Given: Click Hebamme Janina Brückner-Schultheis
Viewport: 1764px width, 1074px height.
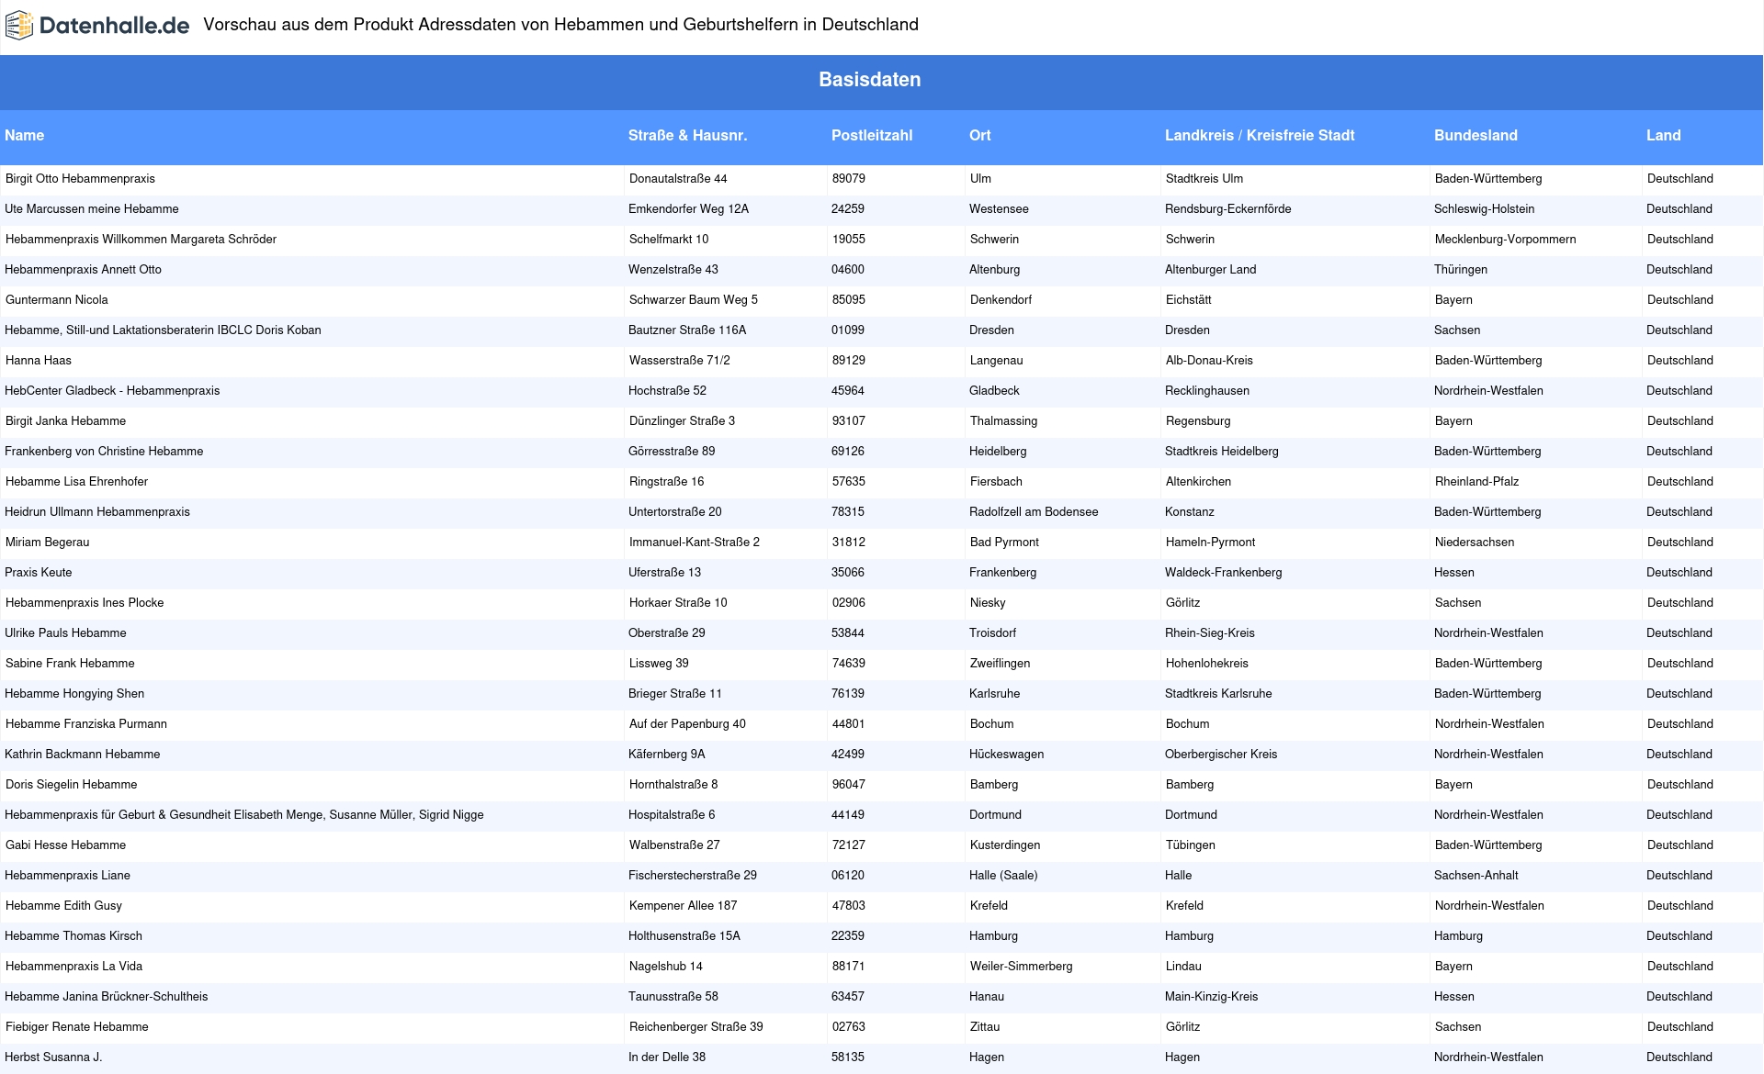Looking at the screenshot, I should tap(106, 997).
